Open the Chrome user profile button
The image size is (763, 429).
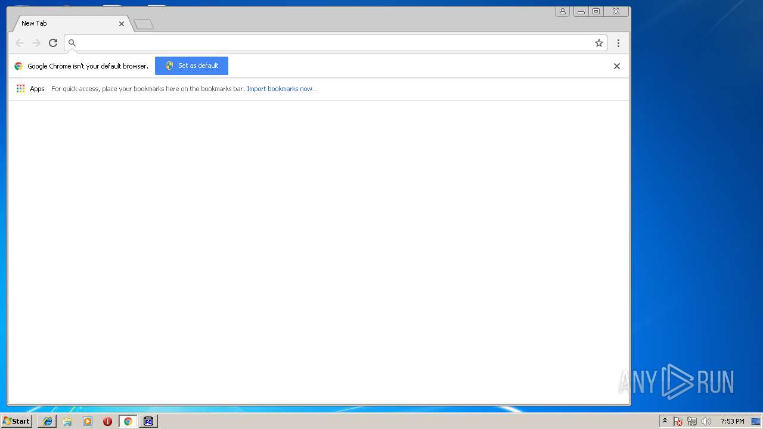(x=562, y=11)
